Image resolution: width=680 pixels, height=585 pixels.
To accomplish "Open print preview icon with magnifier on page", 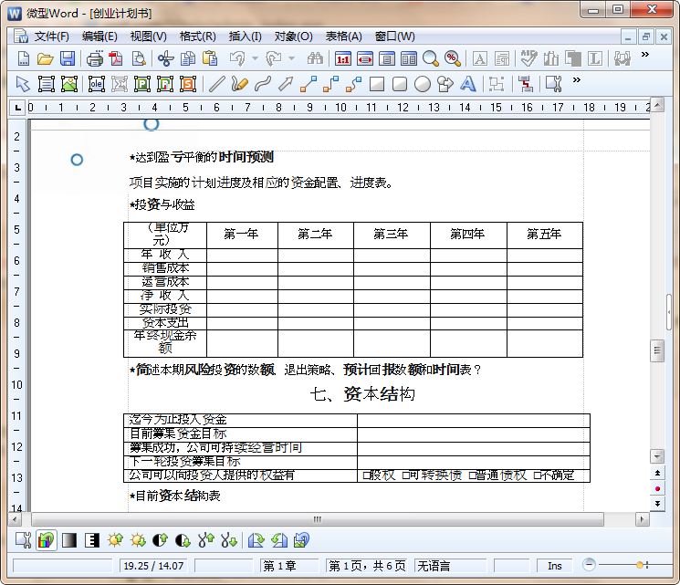I will click(139, 58).
